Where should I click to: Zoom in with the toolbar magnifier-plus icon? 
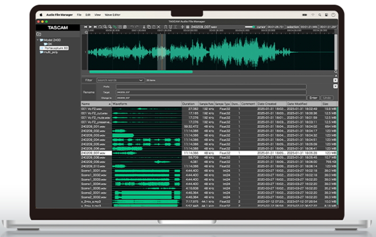click(x=105, y=27)
